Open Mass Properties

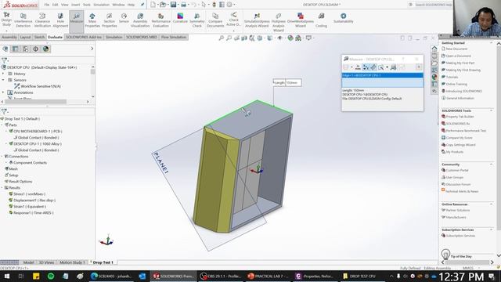[x=92, y=20]
